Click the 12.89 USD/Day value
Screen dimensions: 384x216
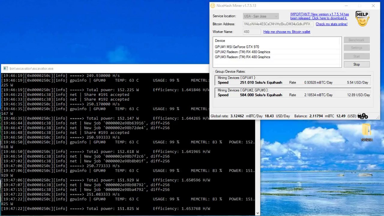pyautogui.click(x=358, y=95)
